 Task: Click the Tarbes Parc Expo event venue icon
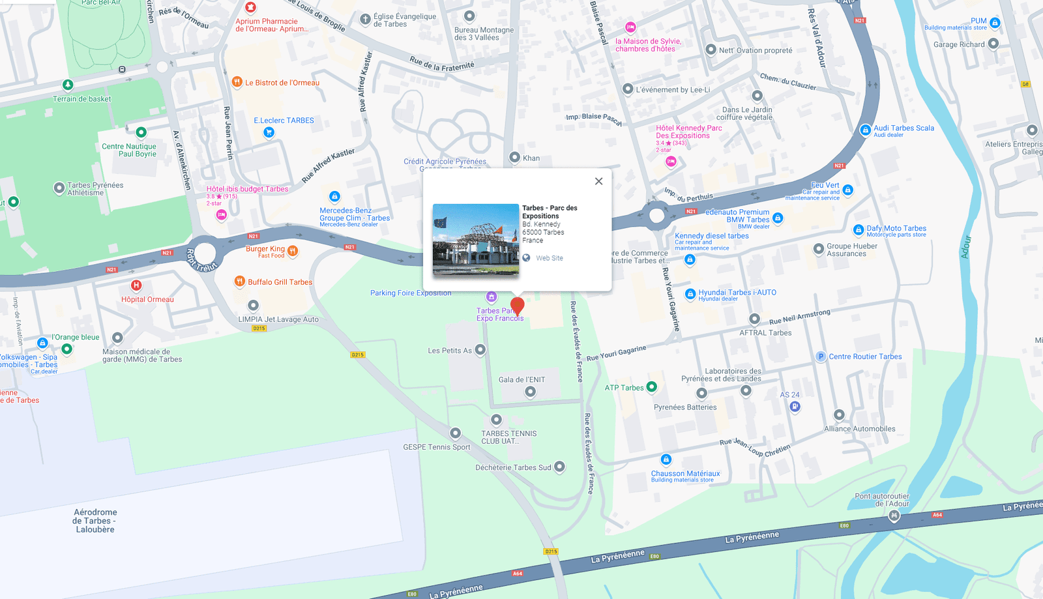tap(492, 297)
